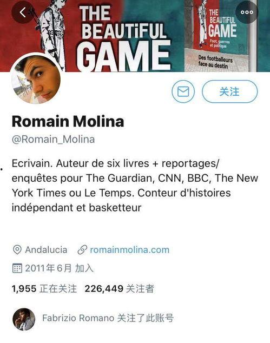270x343 pixels.
Task: Go back using the arrow icon
Action: pyautogui.click(x=23, y=12)
